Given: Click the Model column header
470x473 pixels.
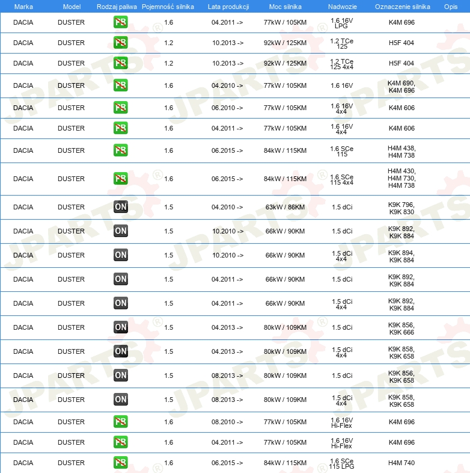Looking at the screenshot, I should (x=72, y=7).
